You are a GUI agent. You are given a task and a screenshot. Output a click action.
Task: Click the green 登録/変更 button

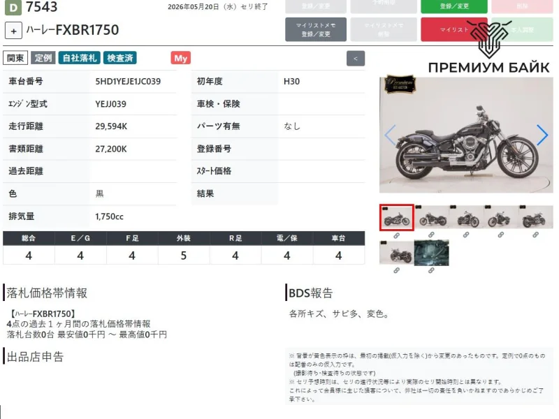(x=454, y=6)
